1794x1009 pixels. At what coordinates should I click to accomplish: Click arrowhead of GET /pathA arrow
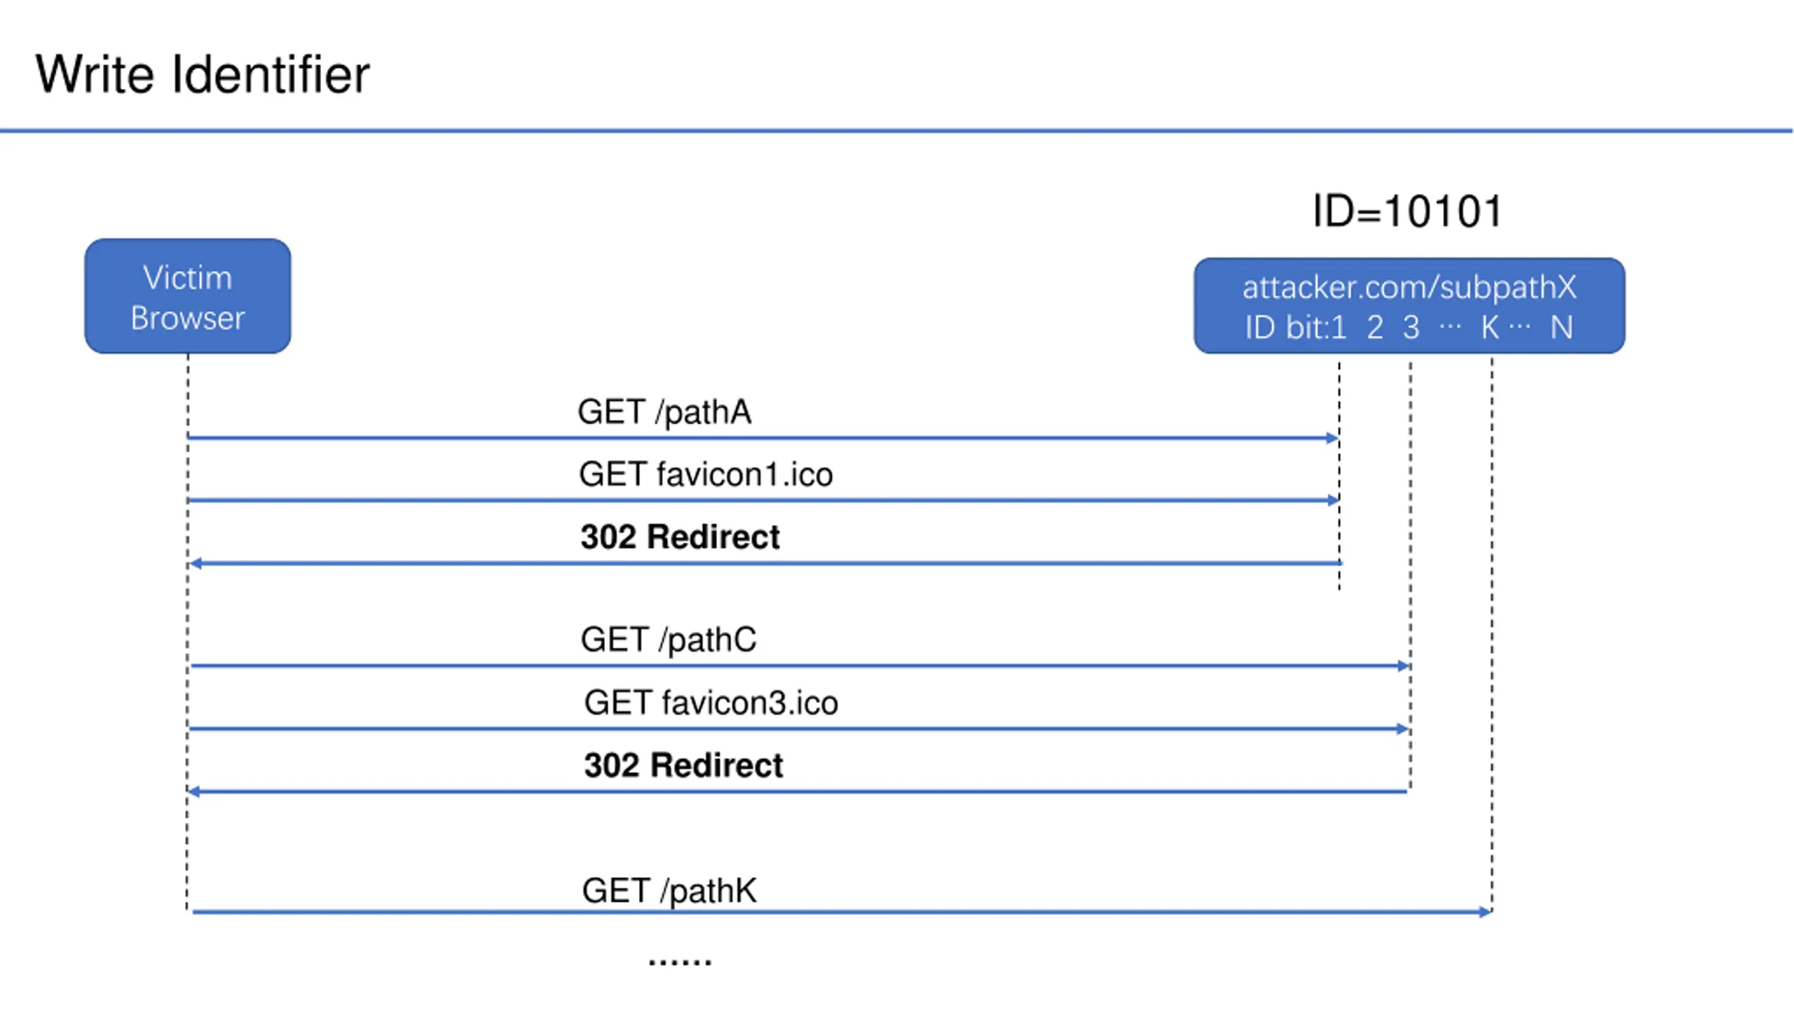(x=1333, y=438)
